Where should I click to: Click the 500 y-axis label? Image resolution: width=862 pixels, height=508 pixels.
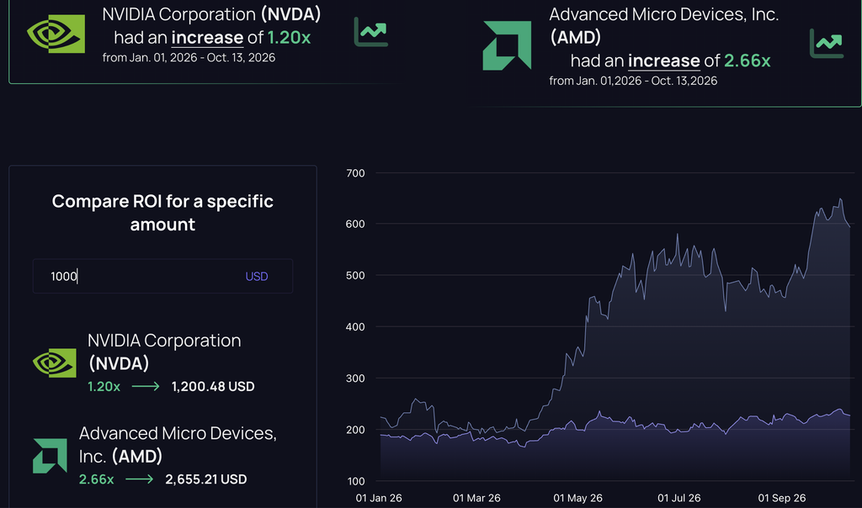coord(356,276)
